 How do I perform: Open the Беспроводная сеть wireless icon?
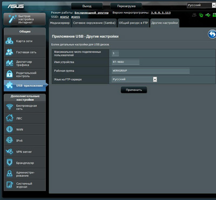[x=9, y=107]
